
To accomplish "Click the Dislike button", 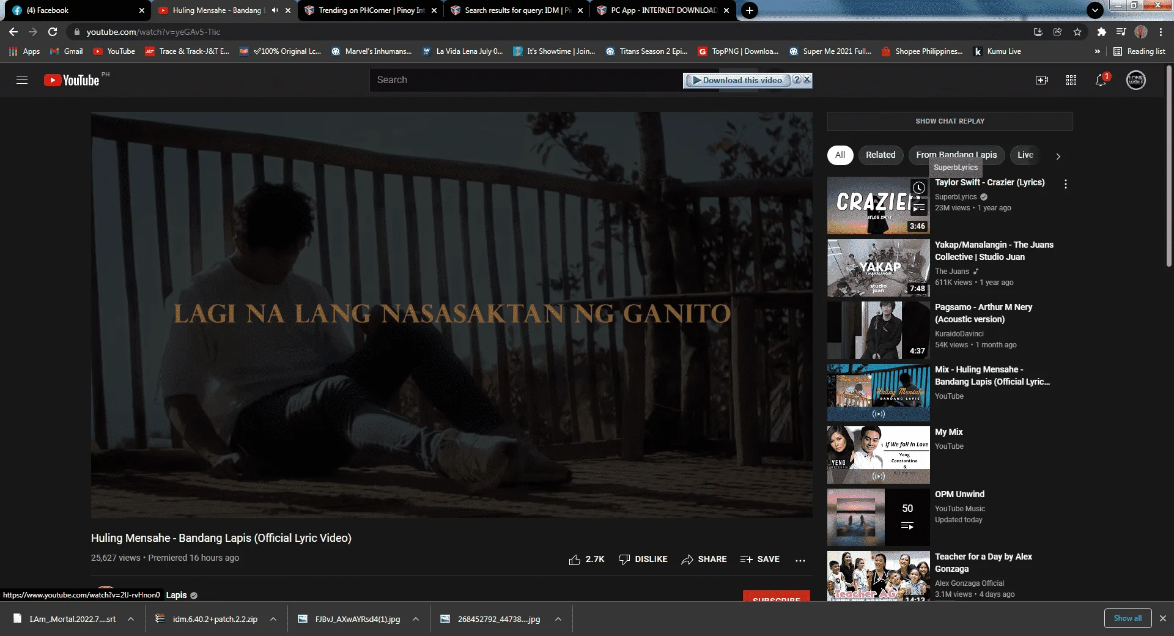I will point(643,560).
